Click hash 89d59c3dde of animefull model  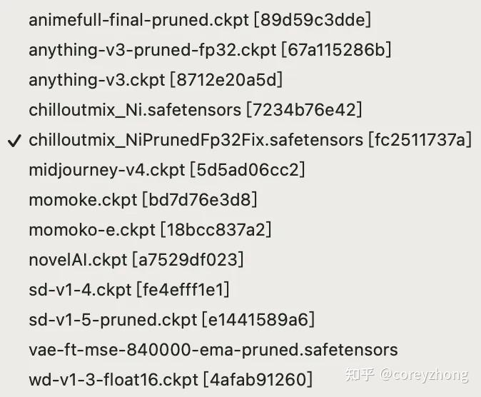click(x=313, y=20)
